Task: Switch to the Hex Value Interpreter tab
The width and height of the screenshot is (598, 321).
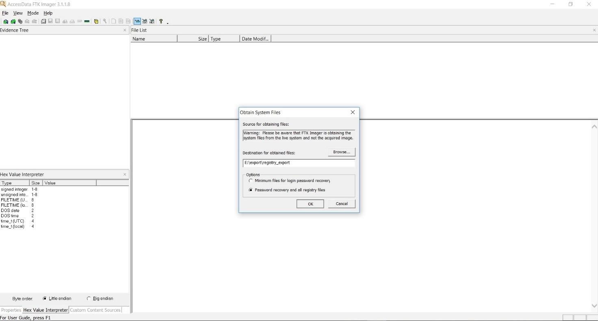Action: point(45,310)
